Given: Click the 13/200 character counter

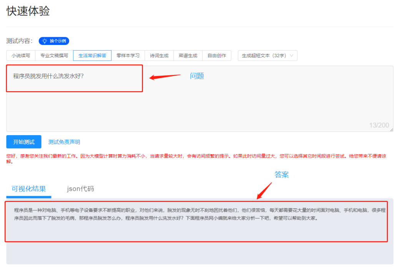Looking at the screenshot, I should coord(379,125).
